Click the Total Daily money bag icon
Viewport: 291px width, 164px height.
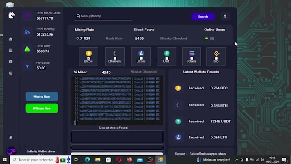(27, 49)
